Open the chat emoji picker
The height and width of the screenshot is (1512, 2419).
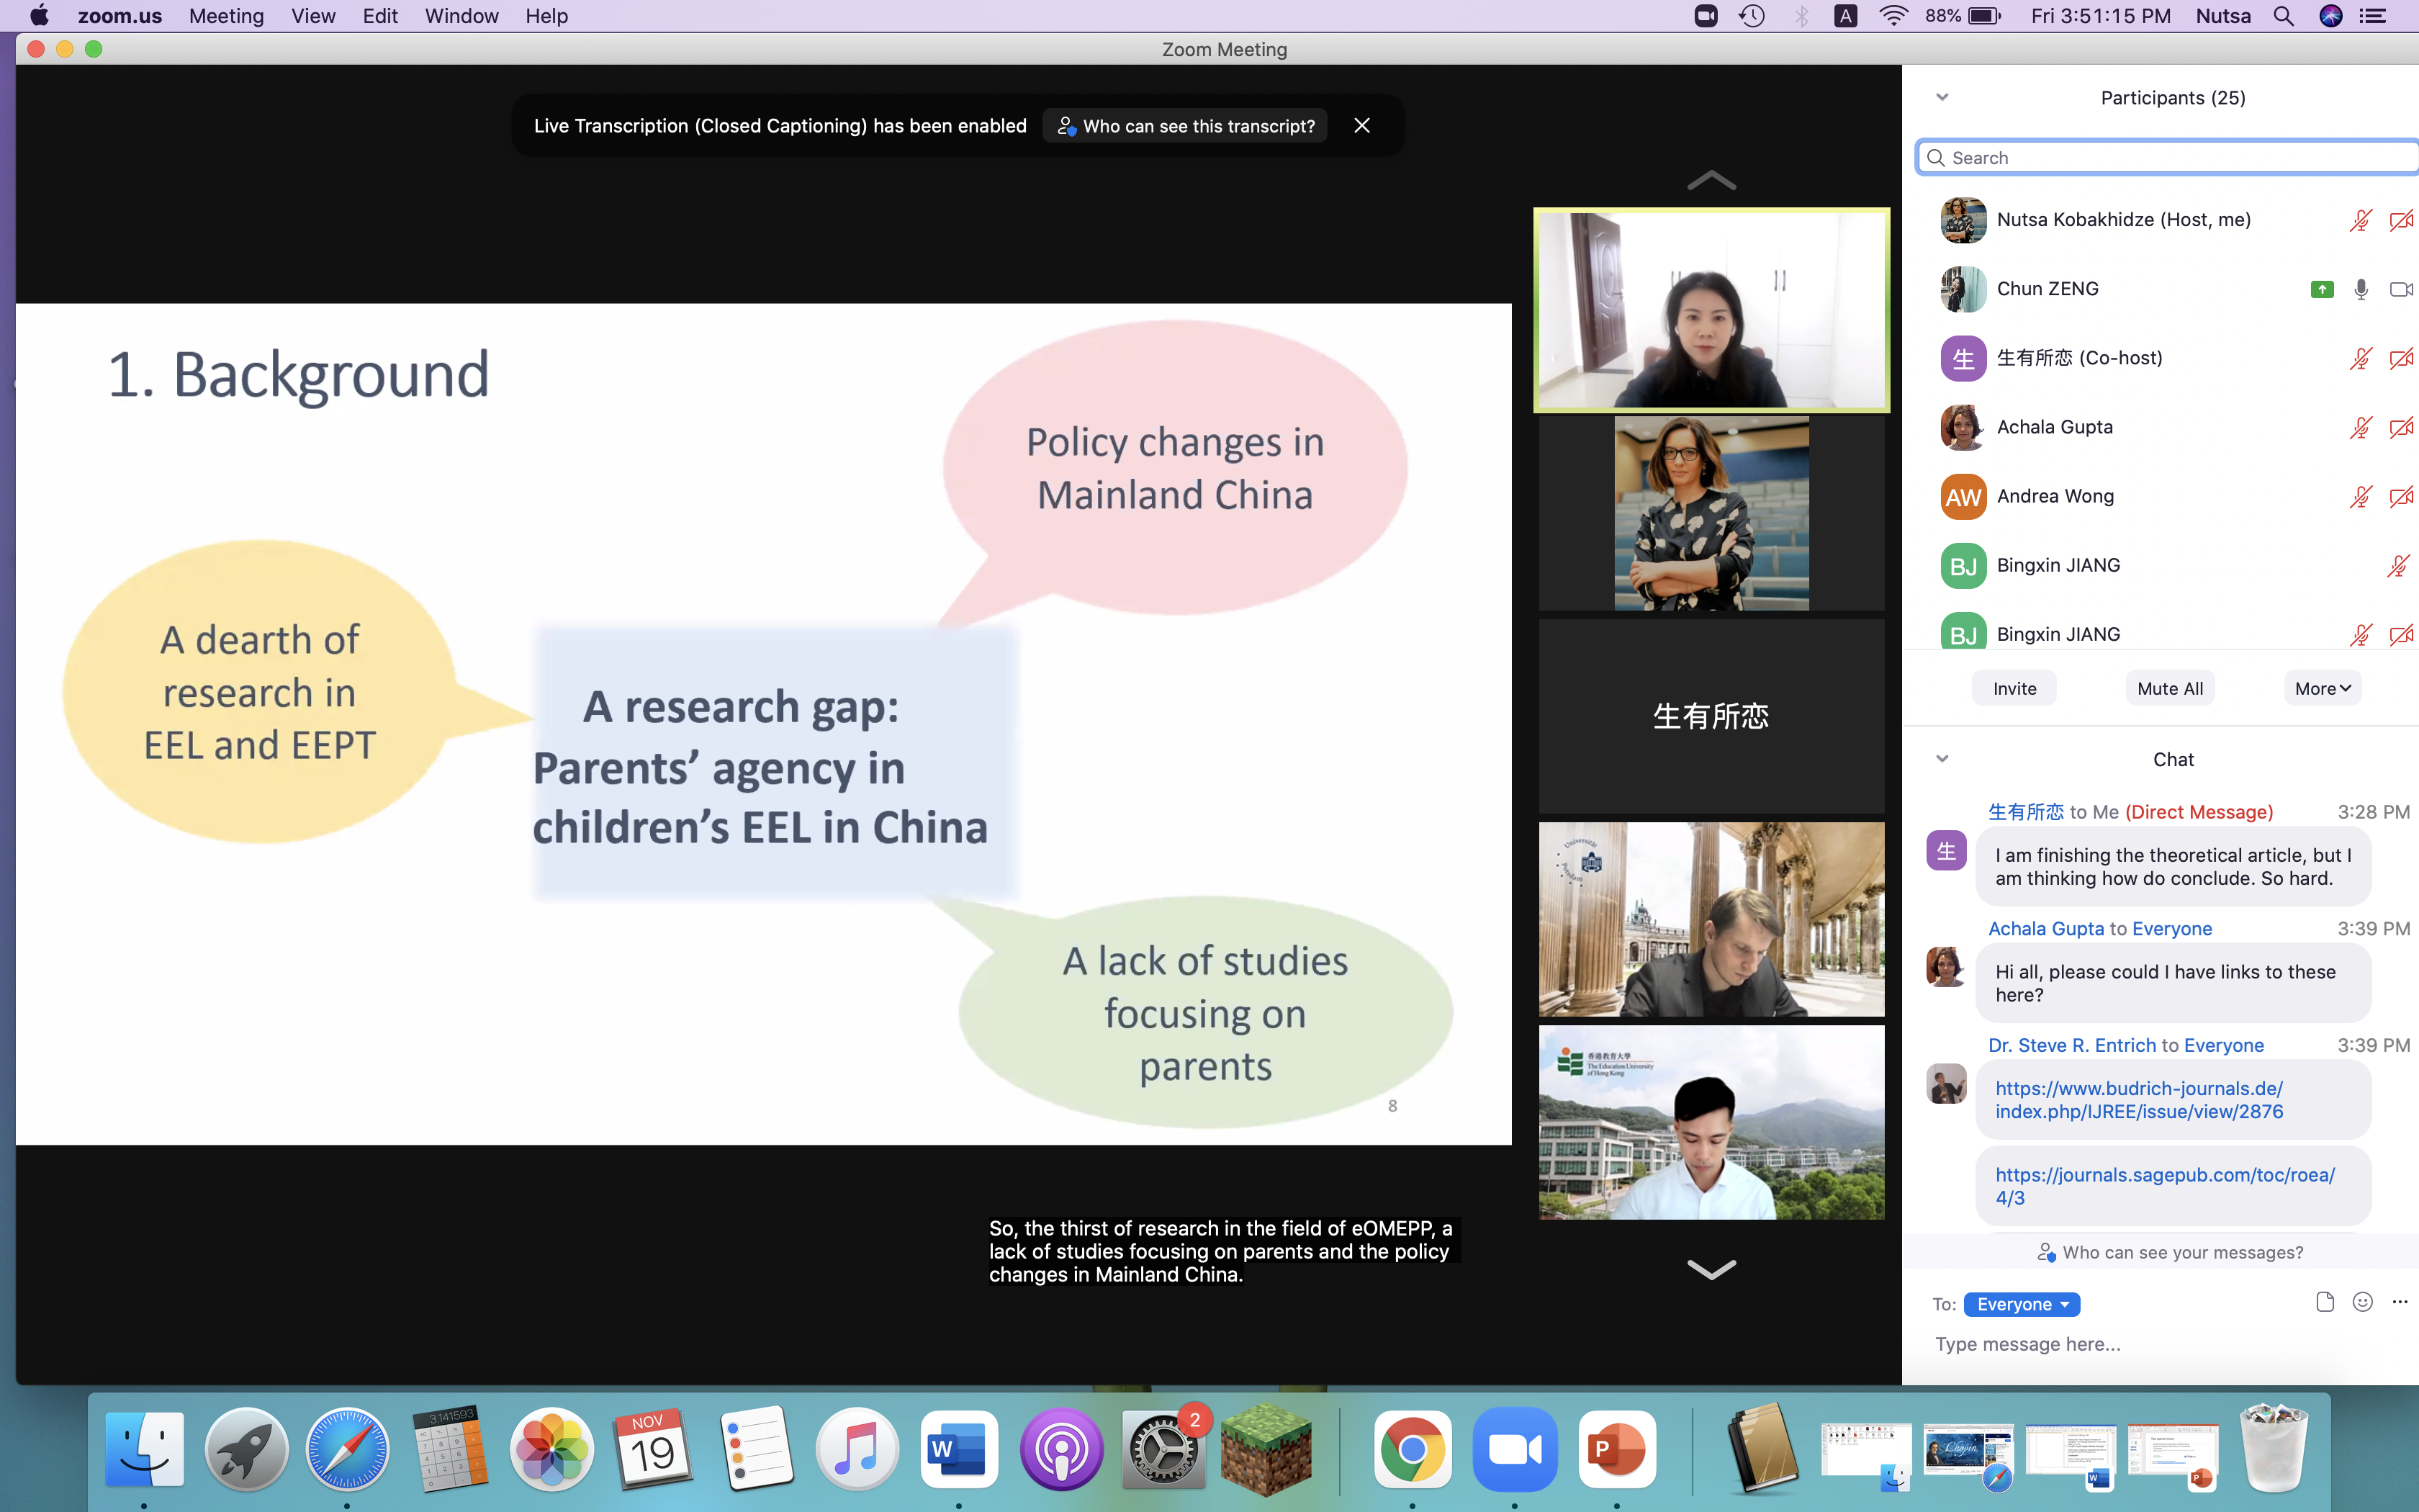[2362, 1301]
